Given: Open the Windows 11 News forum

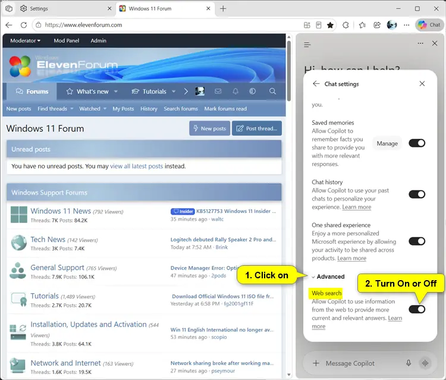Looking at the screenshot, I should [x=61, y=211].
